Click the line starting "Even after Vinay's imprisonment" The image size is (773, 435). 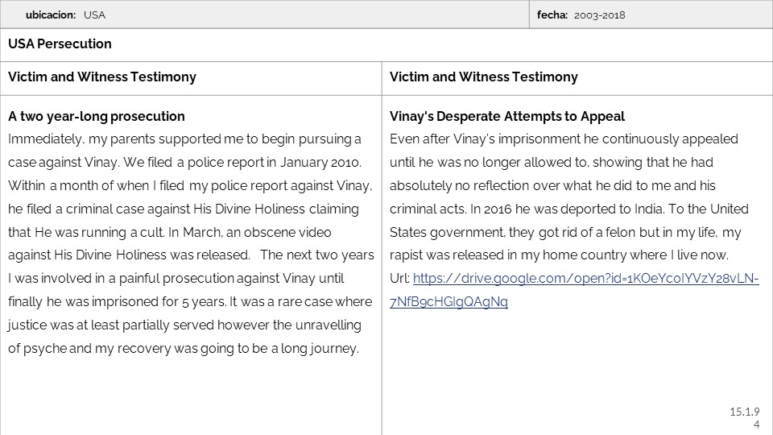564,139
